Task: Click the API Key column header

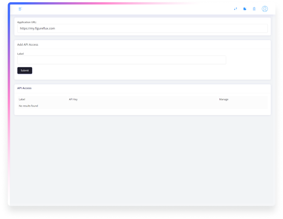Action: [73, 99]
